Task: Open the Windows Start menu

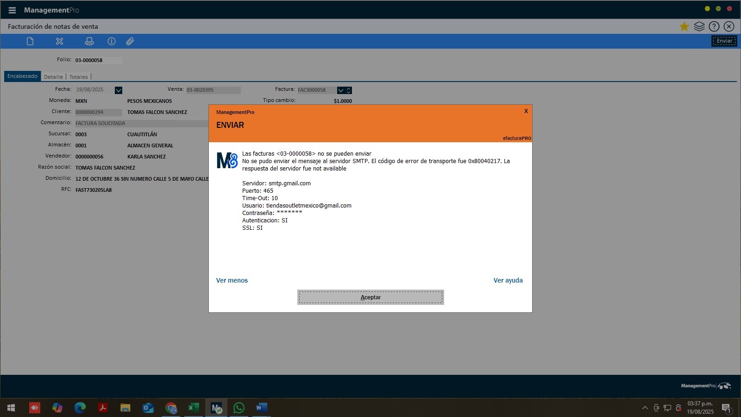Action: coord(11,408)
